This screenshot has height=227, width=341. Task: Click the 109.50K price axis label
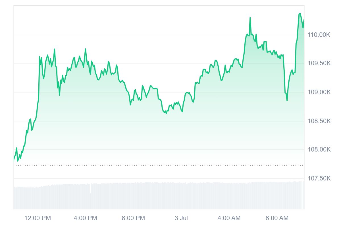[319, 63]
